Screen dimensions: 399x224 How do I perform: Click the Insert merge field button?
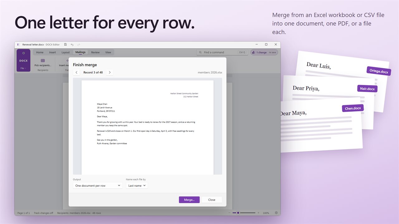[x=64, y=63]
